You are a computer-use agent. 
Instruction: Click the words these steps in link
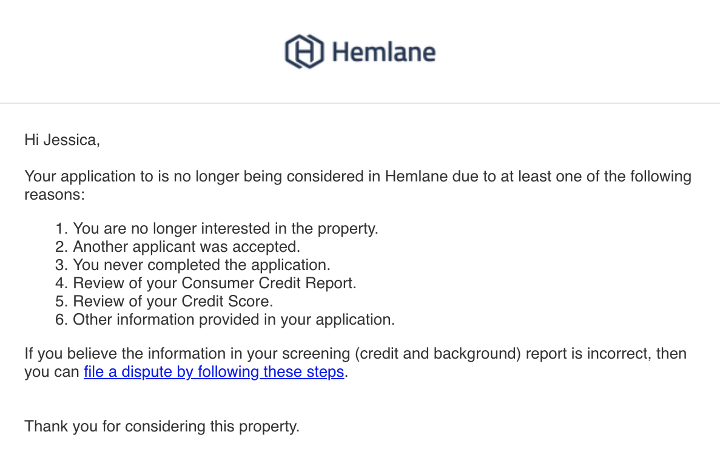tap(303, 371)
